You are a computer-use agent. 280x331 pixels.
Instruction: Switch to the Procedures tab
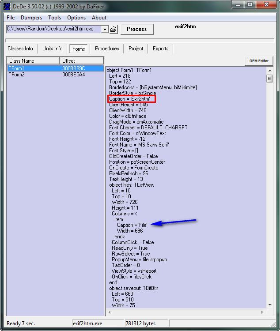point(107,49)
